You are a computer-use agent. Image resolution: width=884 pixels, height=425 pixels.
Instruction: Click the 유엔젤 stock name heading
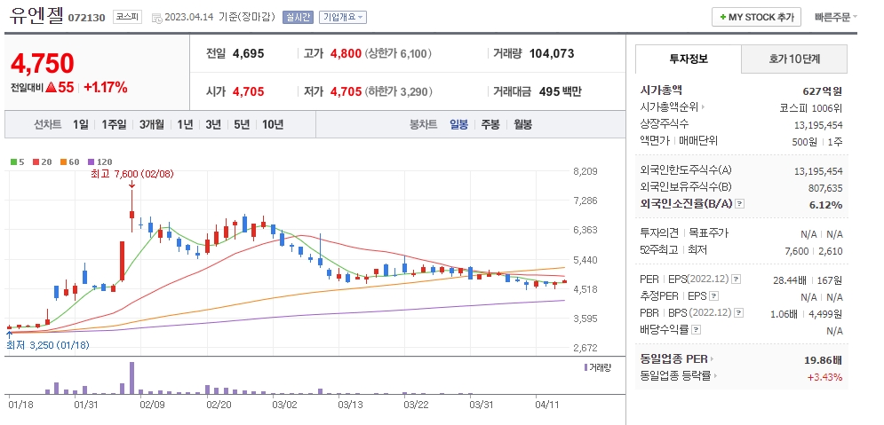click(36, 16)
